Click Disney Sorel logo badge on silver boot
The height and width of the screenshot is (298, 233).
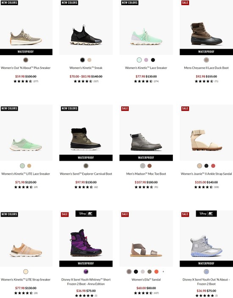(x=206, y=214)
